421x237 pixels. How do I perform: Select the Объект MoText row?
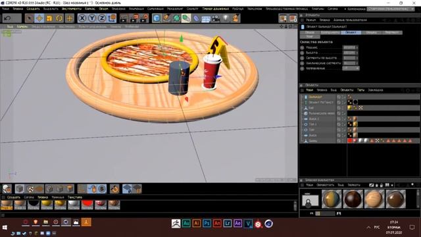[320, 102]
